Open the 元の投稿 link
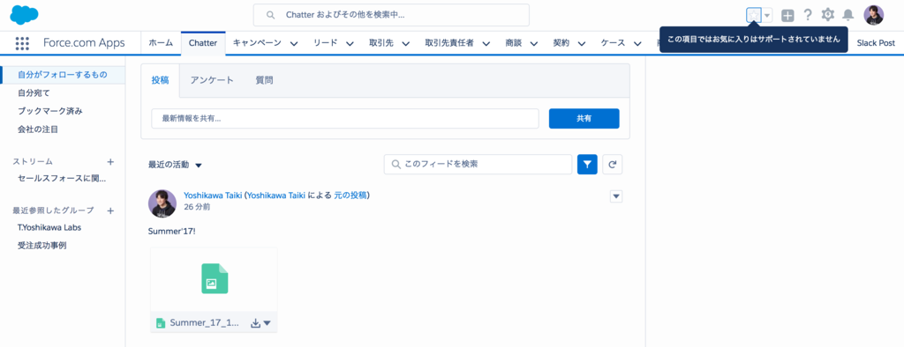Viewport: 904px width, 347px height. coord(350,196)
